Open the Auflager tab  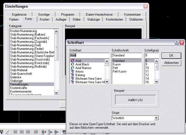61,19
